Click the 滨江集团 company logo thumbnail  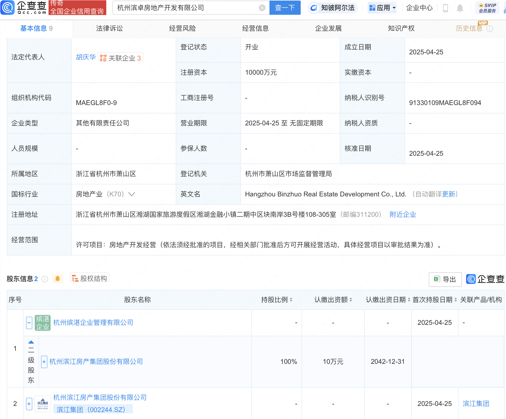[43, 404]
